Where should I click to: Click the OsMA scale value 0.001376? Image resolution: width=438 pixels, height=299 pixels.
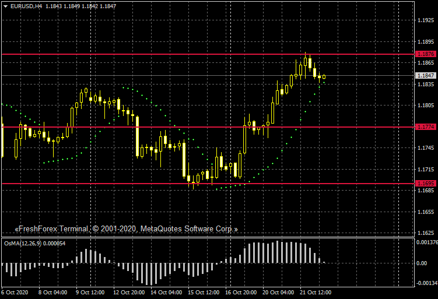click(427, 242)
